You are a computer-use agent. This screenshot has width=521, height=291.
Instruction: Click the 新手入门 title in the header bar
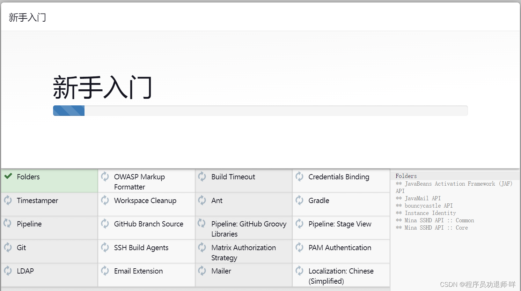pyautogui.click(x=27, y=17)
